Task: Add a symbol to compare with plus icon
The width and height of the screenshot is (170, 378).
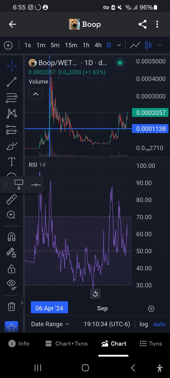Action: coord(8,45)
